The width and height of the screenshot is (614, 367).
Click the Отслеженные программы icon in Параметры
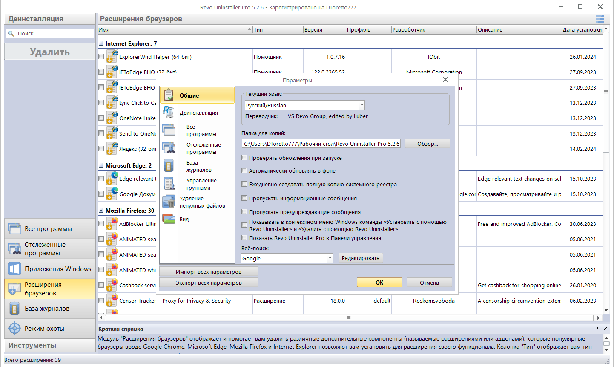[169, 148]
